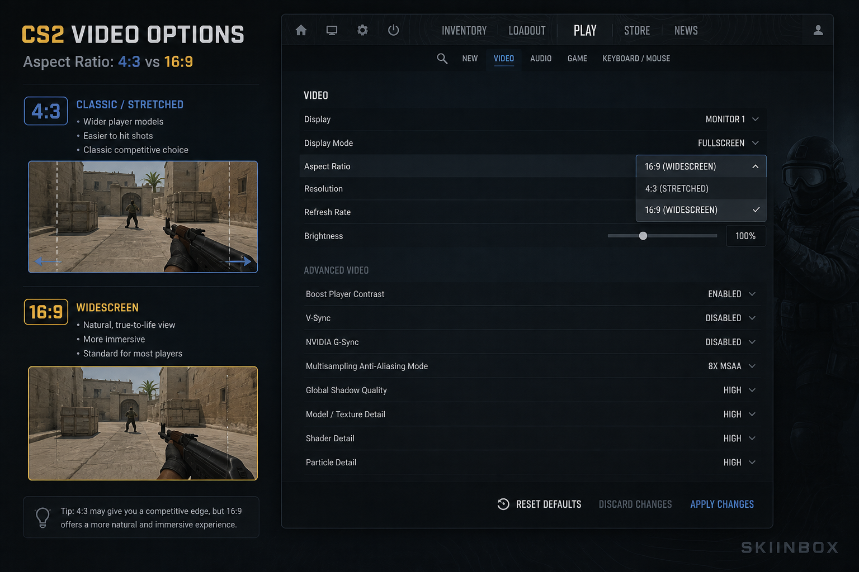Click 'Wider player models' bullet text

[124, 122]
